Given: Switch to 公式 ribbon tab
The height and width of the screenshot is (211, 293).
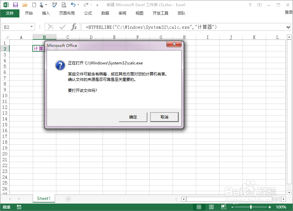Looking at the screenshot, I should point(88,13).
